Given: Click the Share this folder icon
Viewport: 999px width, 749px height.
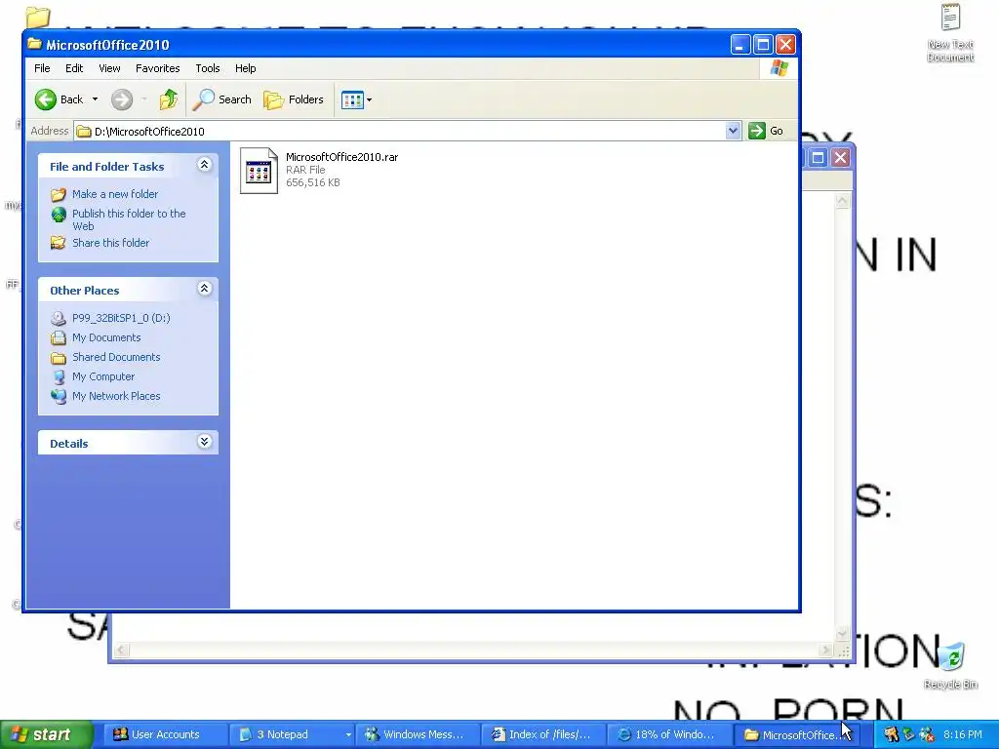Looking at the screenshot, I should [58, 243].
